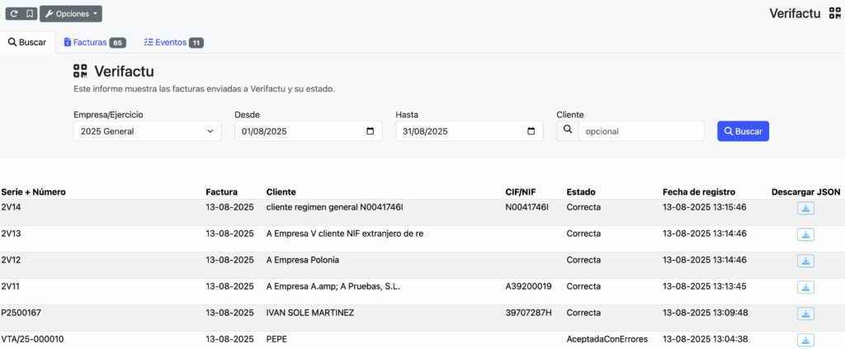Image resolution: width=845 pixels, height=349 pixels.
Task: Select the Buscar tab
Action: coord(27,42)
